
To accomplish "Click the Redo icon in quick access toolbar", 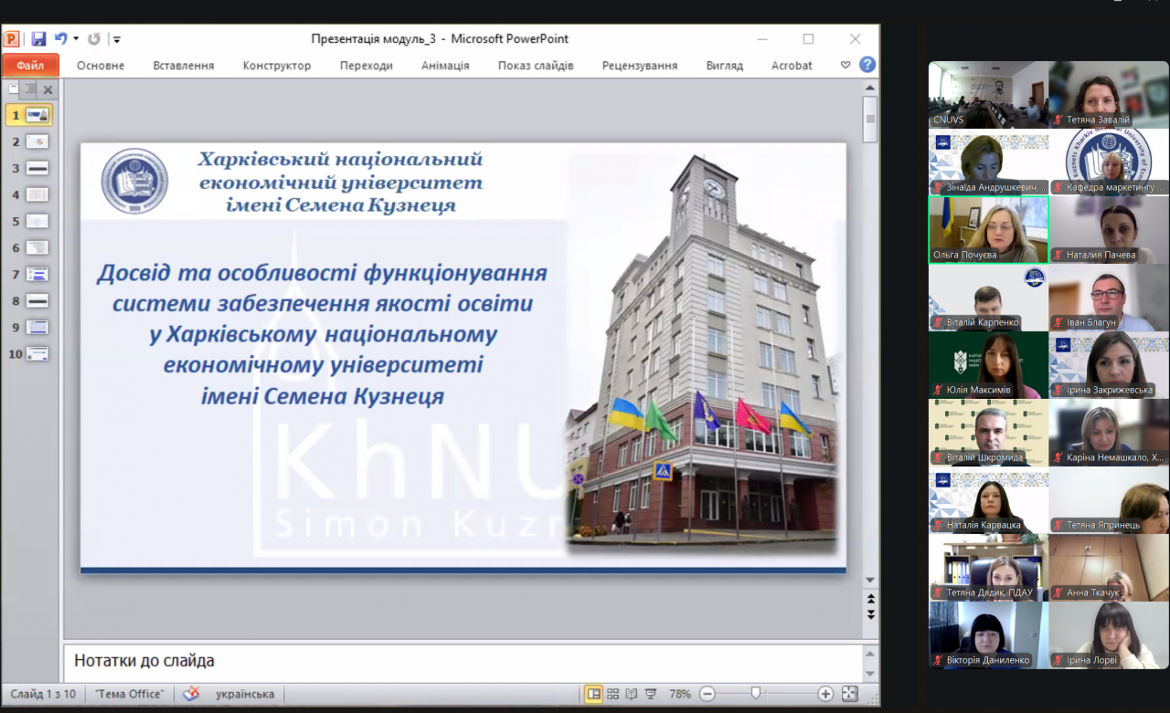I will (x=93, y=39).
